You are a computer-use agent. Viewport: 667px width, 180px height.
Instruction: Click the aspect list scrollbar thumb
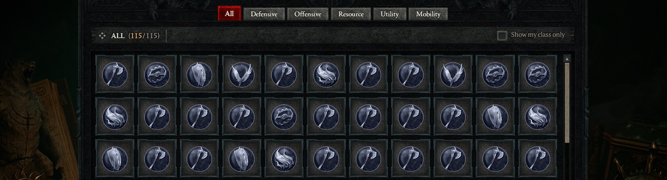[x=567, y=103]
